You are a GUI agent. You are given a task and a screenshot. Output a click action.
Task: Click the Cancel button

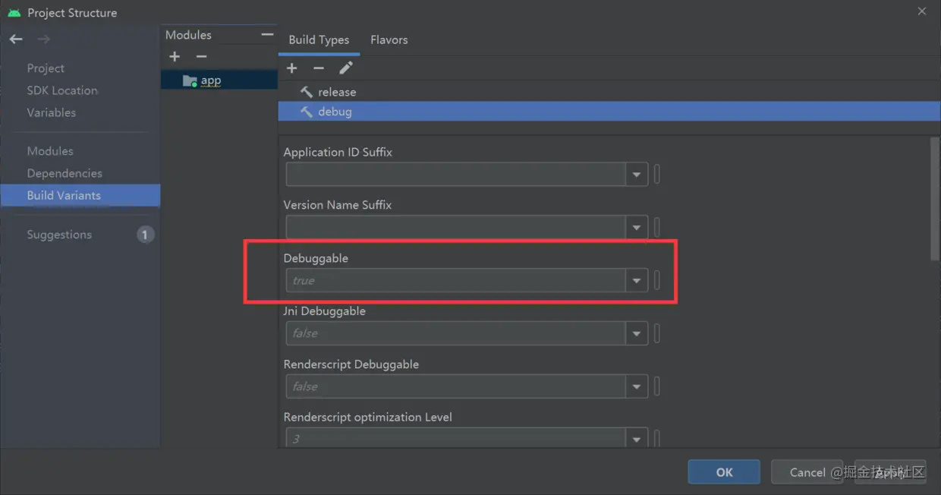(807, 472)
